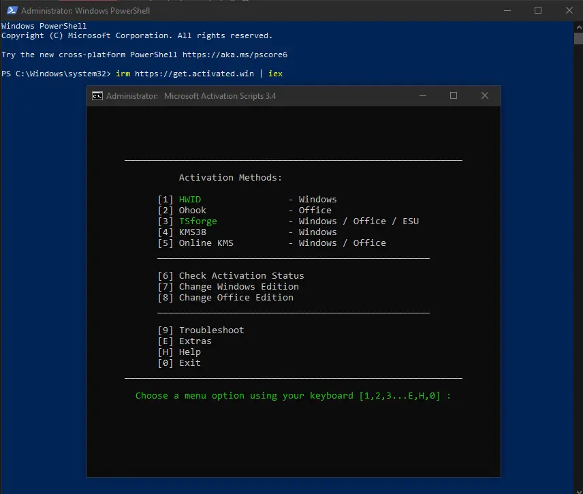Click 'Windows / Office / ESU' description text
Image resolution: width=583 pixels, height=494 pixels.
coord(359,221)
